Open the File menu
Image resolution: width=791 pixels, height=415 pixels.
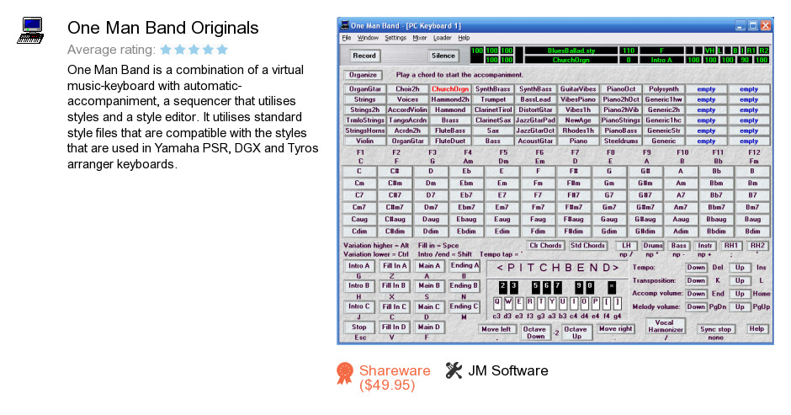coord(346,38)
